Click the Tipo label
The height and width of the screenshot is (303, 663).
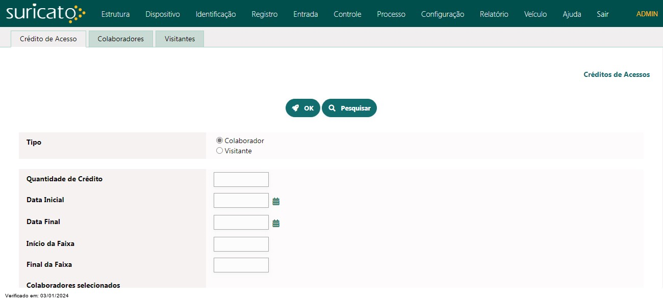(34, 142)
